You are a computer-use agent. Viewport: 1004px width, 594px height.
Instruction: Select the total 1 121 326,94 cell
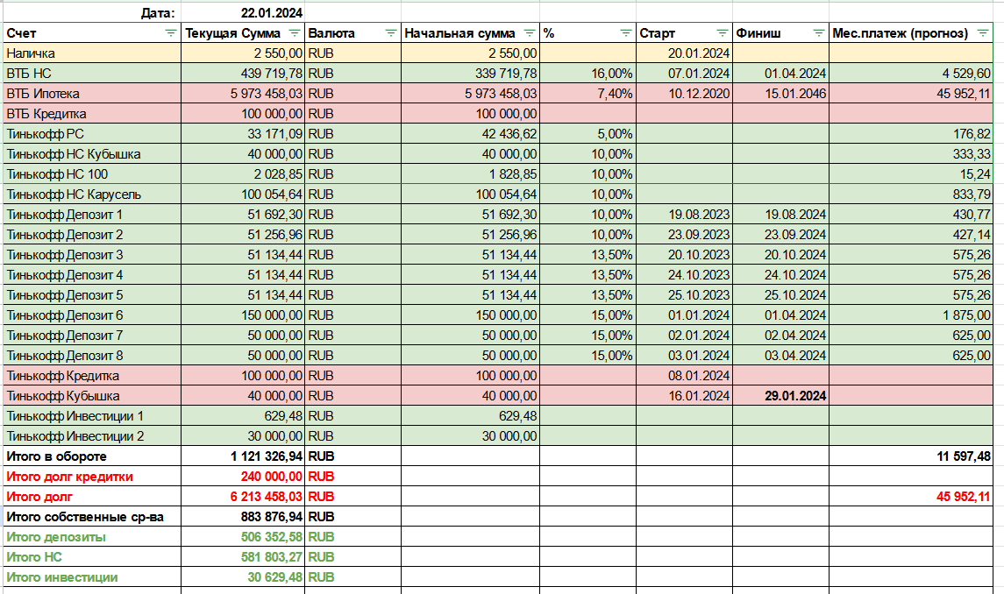point(243,456)
